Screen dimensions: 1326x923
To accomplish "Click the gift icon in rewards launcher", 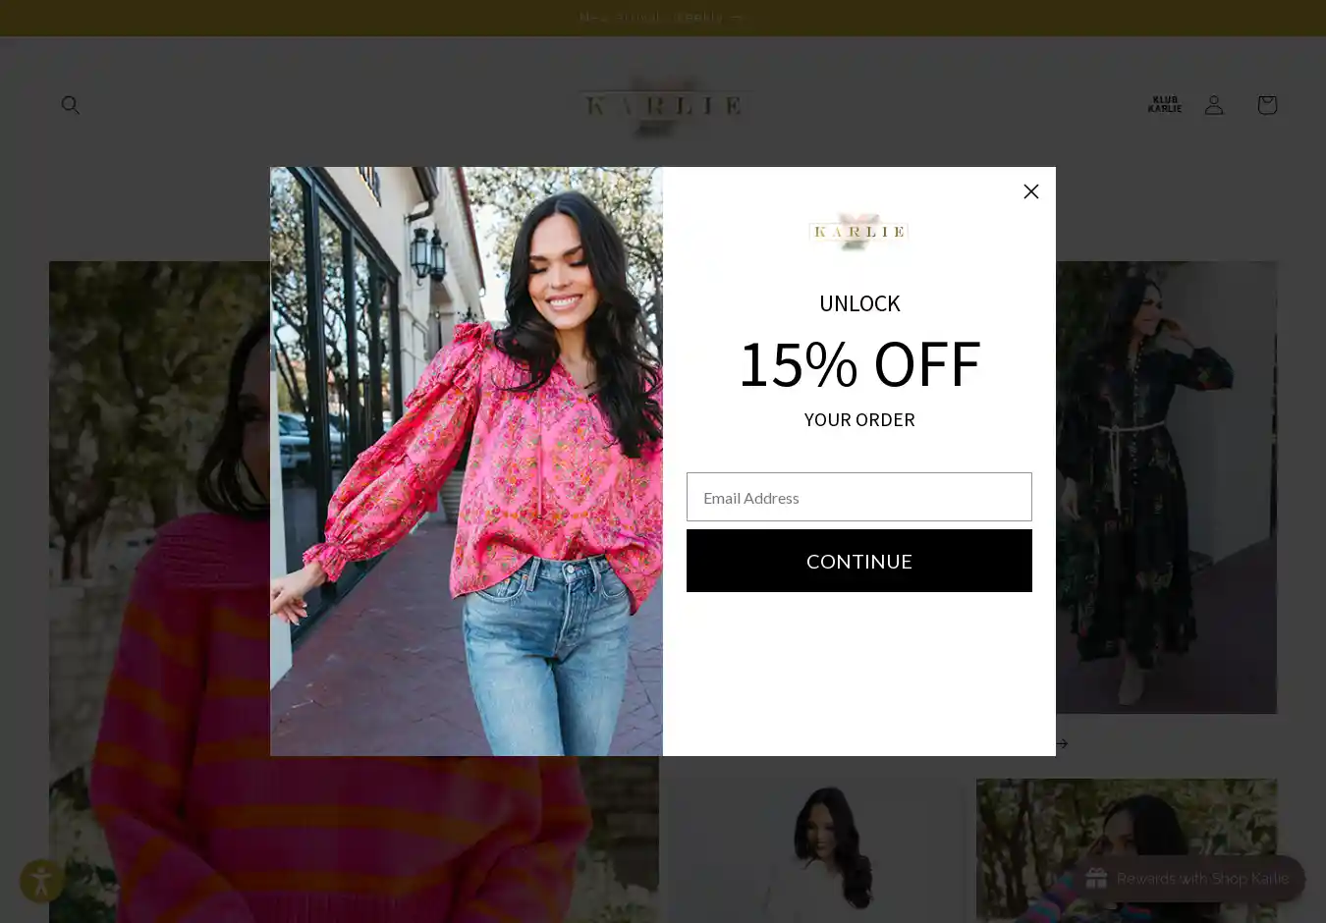I will point(1096,879).
